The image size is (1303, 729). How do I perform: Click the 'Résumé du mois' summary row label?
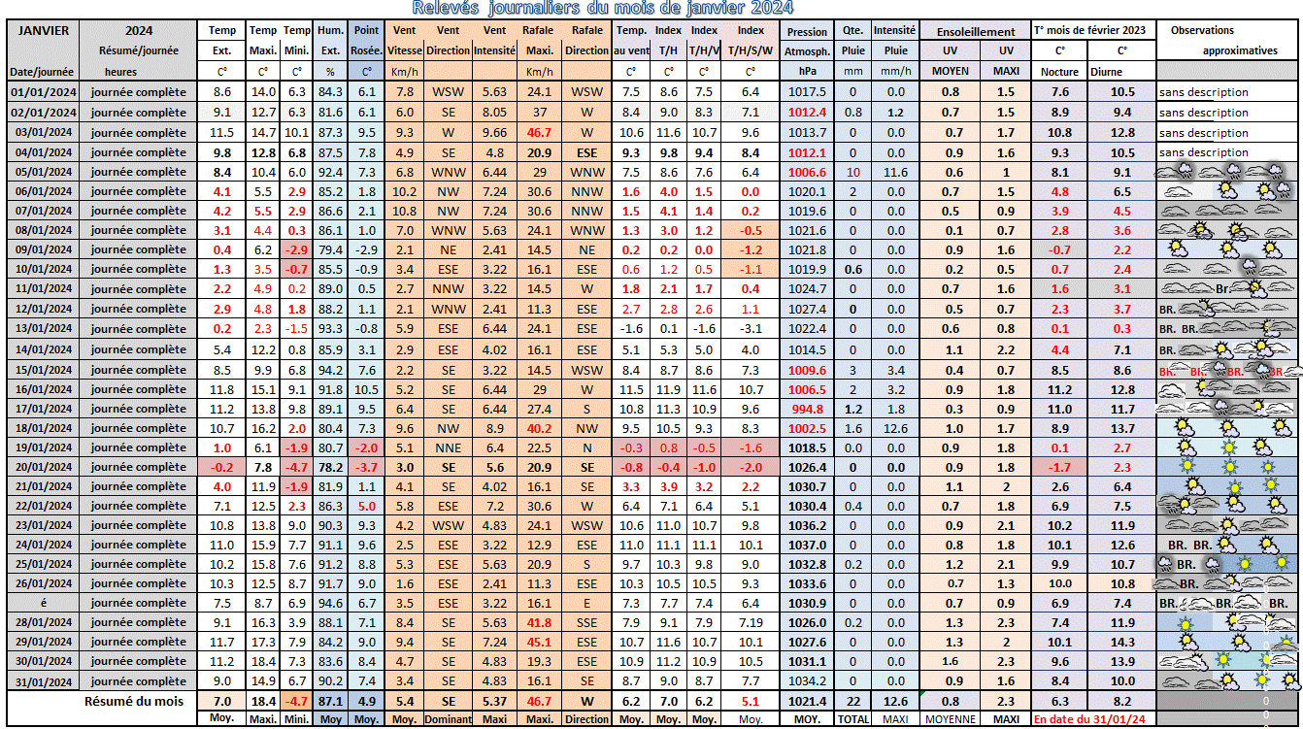133,701
